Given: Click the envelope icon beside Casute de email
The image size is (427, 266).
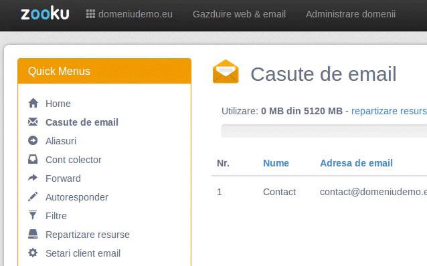Looking at the screenshot, I should click(x=33, y=122).
